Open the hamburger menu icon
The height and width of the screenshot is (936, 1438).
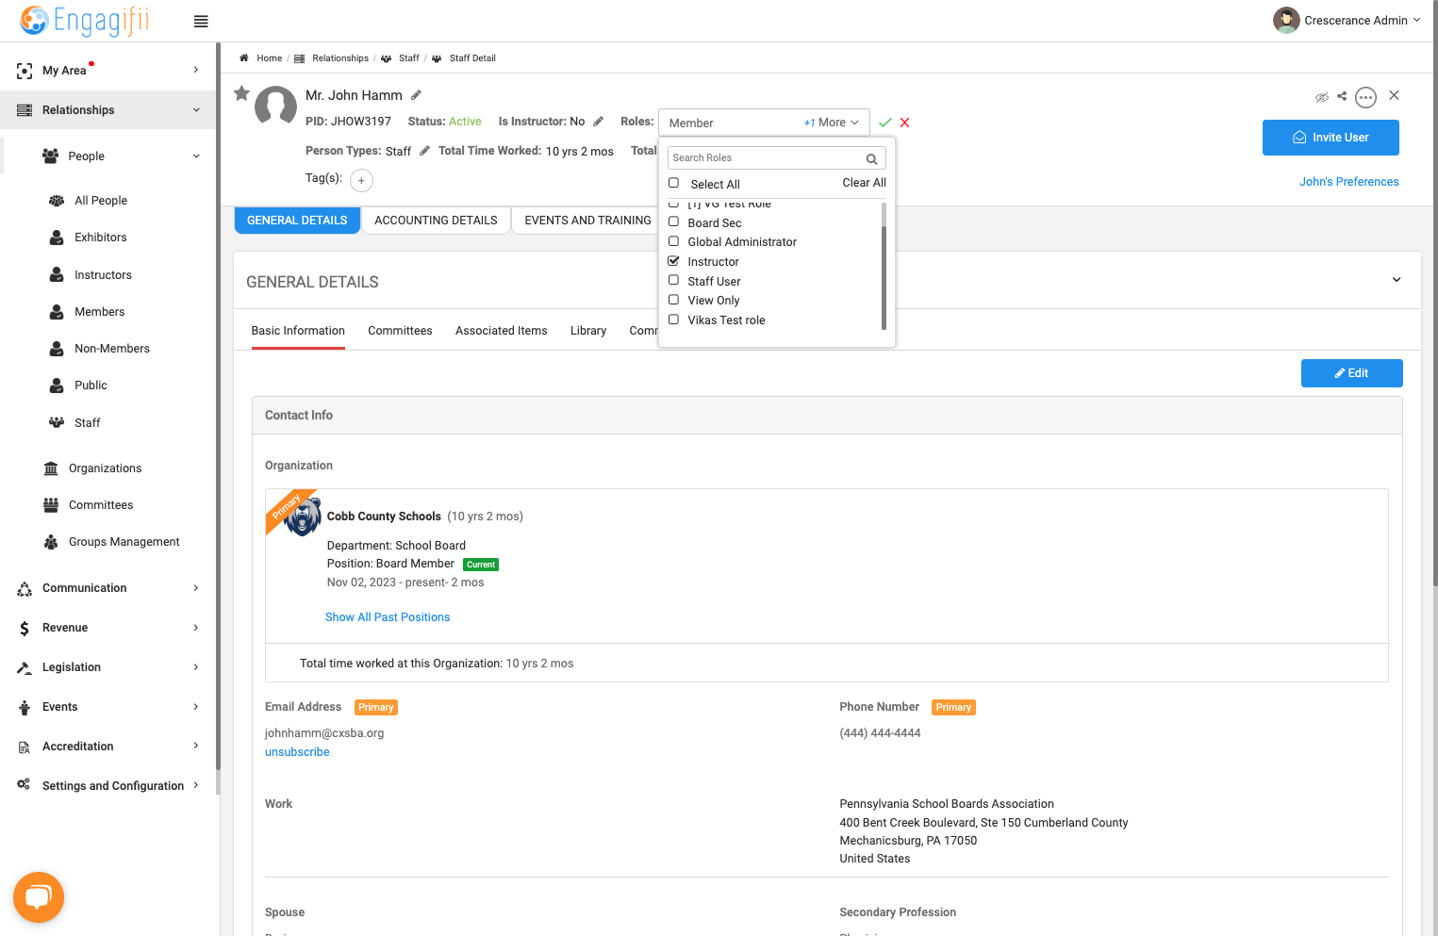pyautogui.click(x=201, y=22)
